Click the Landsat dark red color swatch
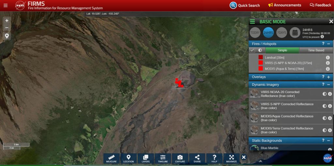The height and width of the screenshot is (166, 334). (261, 57)
